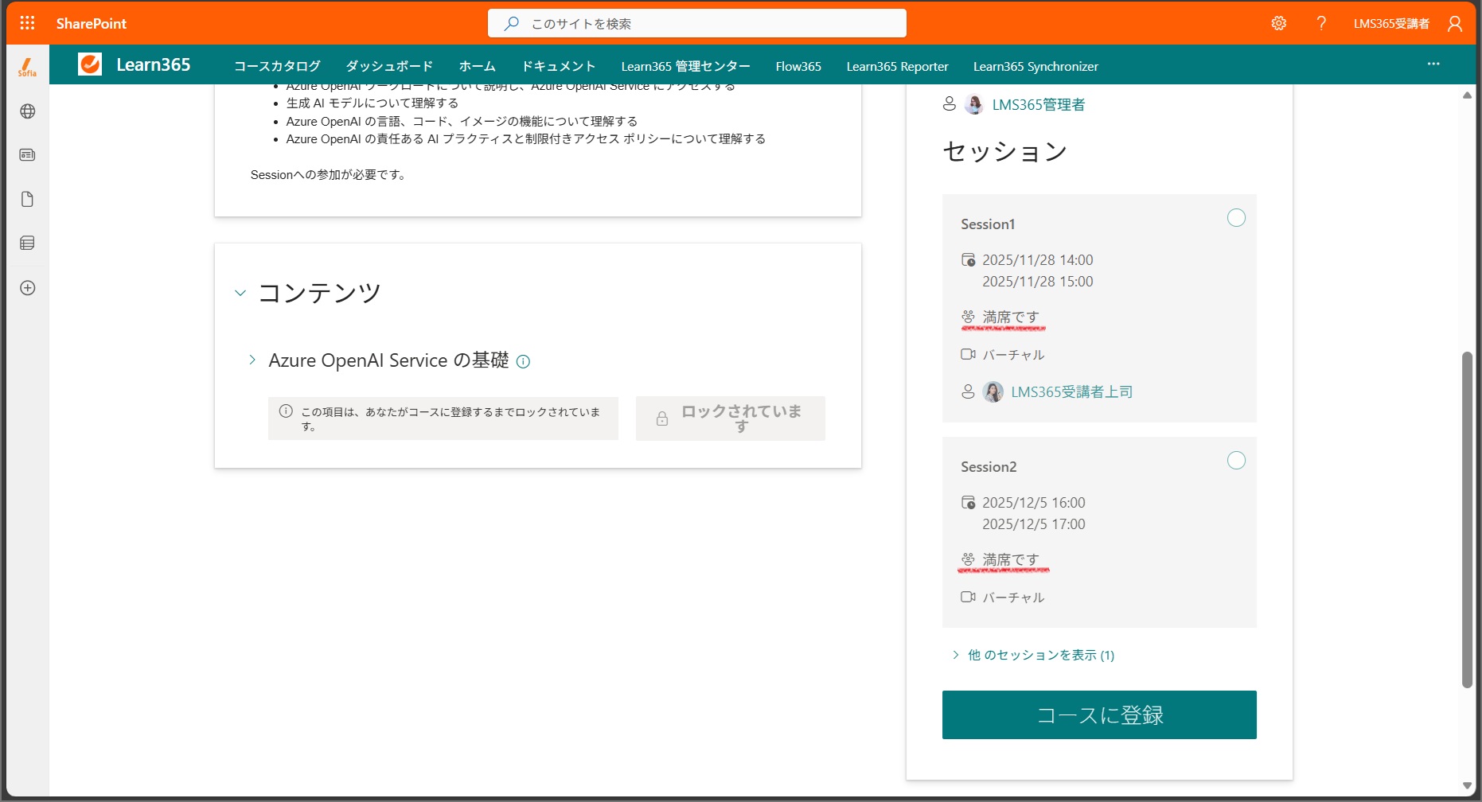Click the lock icon on locked button
Screen dimensions: 1482x802
point(662,419)
